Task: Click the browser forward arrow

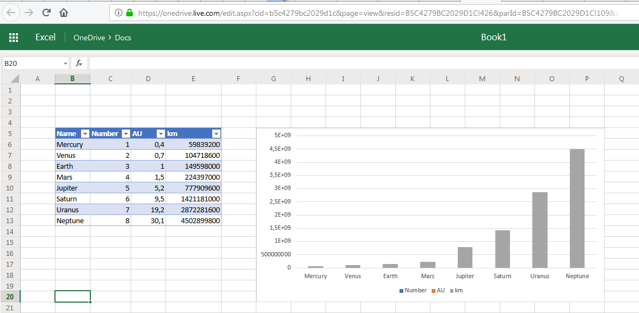Action: (x=29, y=13)
